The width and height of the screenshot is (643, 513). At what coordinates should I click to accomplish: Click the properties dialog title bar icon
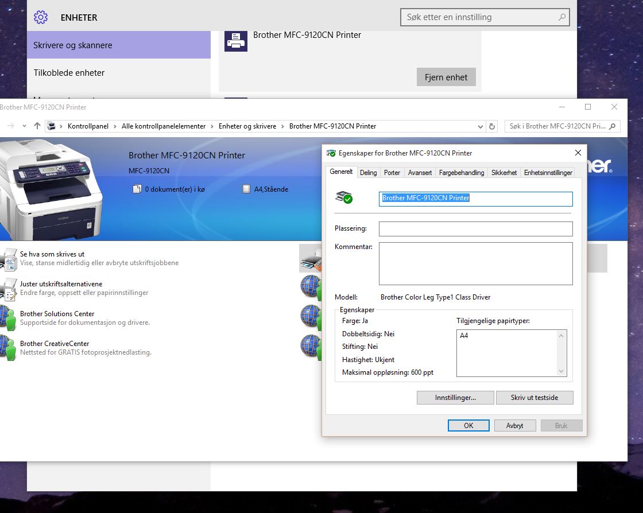point(331,153)
